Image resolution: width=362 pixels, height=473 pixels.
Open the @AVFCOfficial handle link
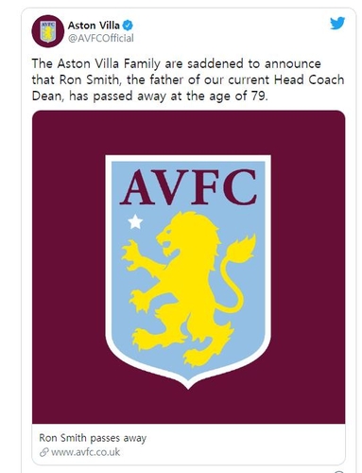click(x=101, y=38)
